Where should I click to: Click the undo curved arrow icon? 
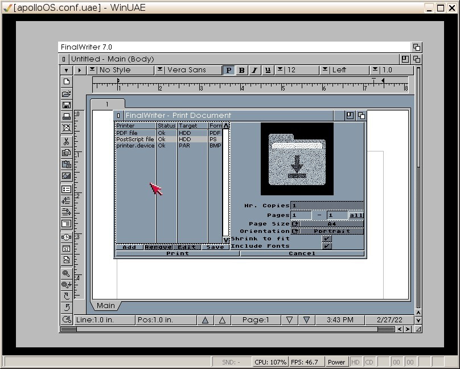(67, 307)
